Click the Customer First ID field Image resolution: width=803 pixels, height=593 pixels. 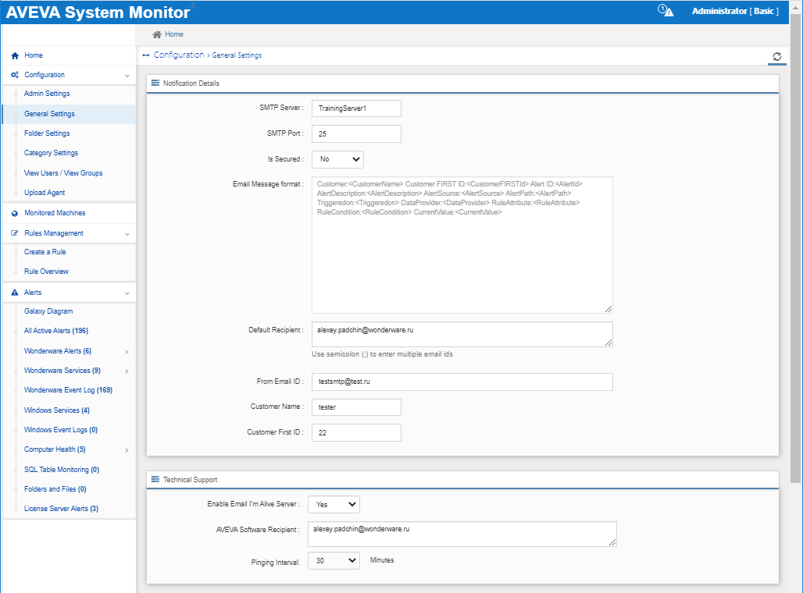[356, 433]
